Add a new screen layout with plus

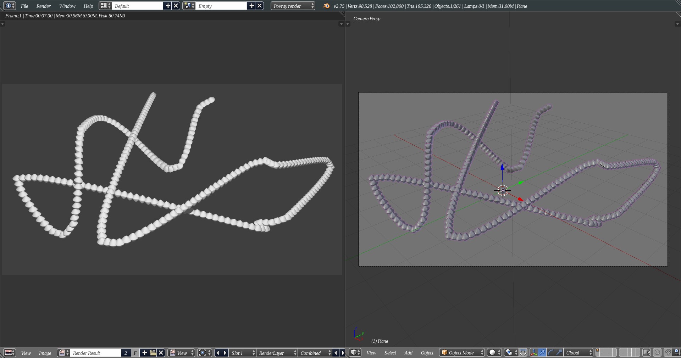click(168, 6)
